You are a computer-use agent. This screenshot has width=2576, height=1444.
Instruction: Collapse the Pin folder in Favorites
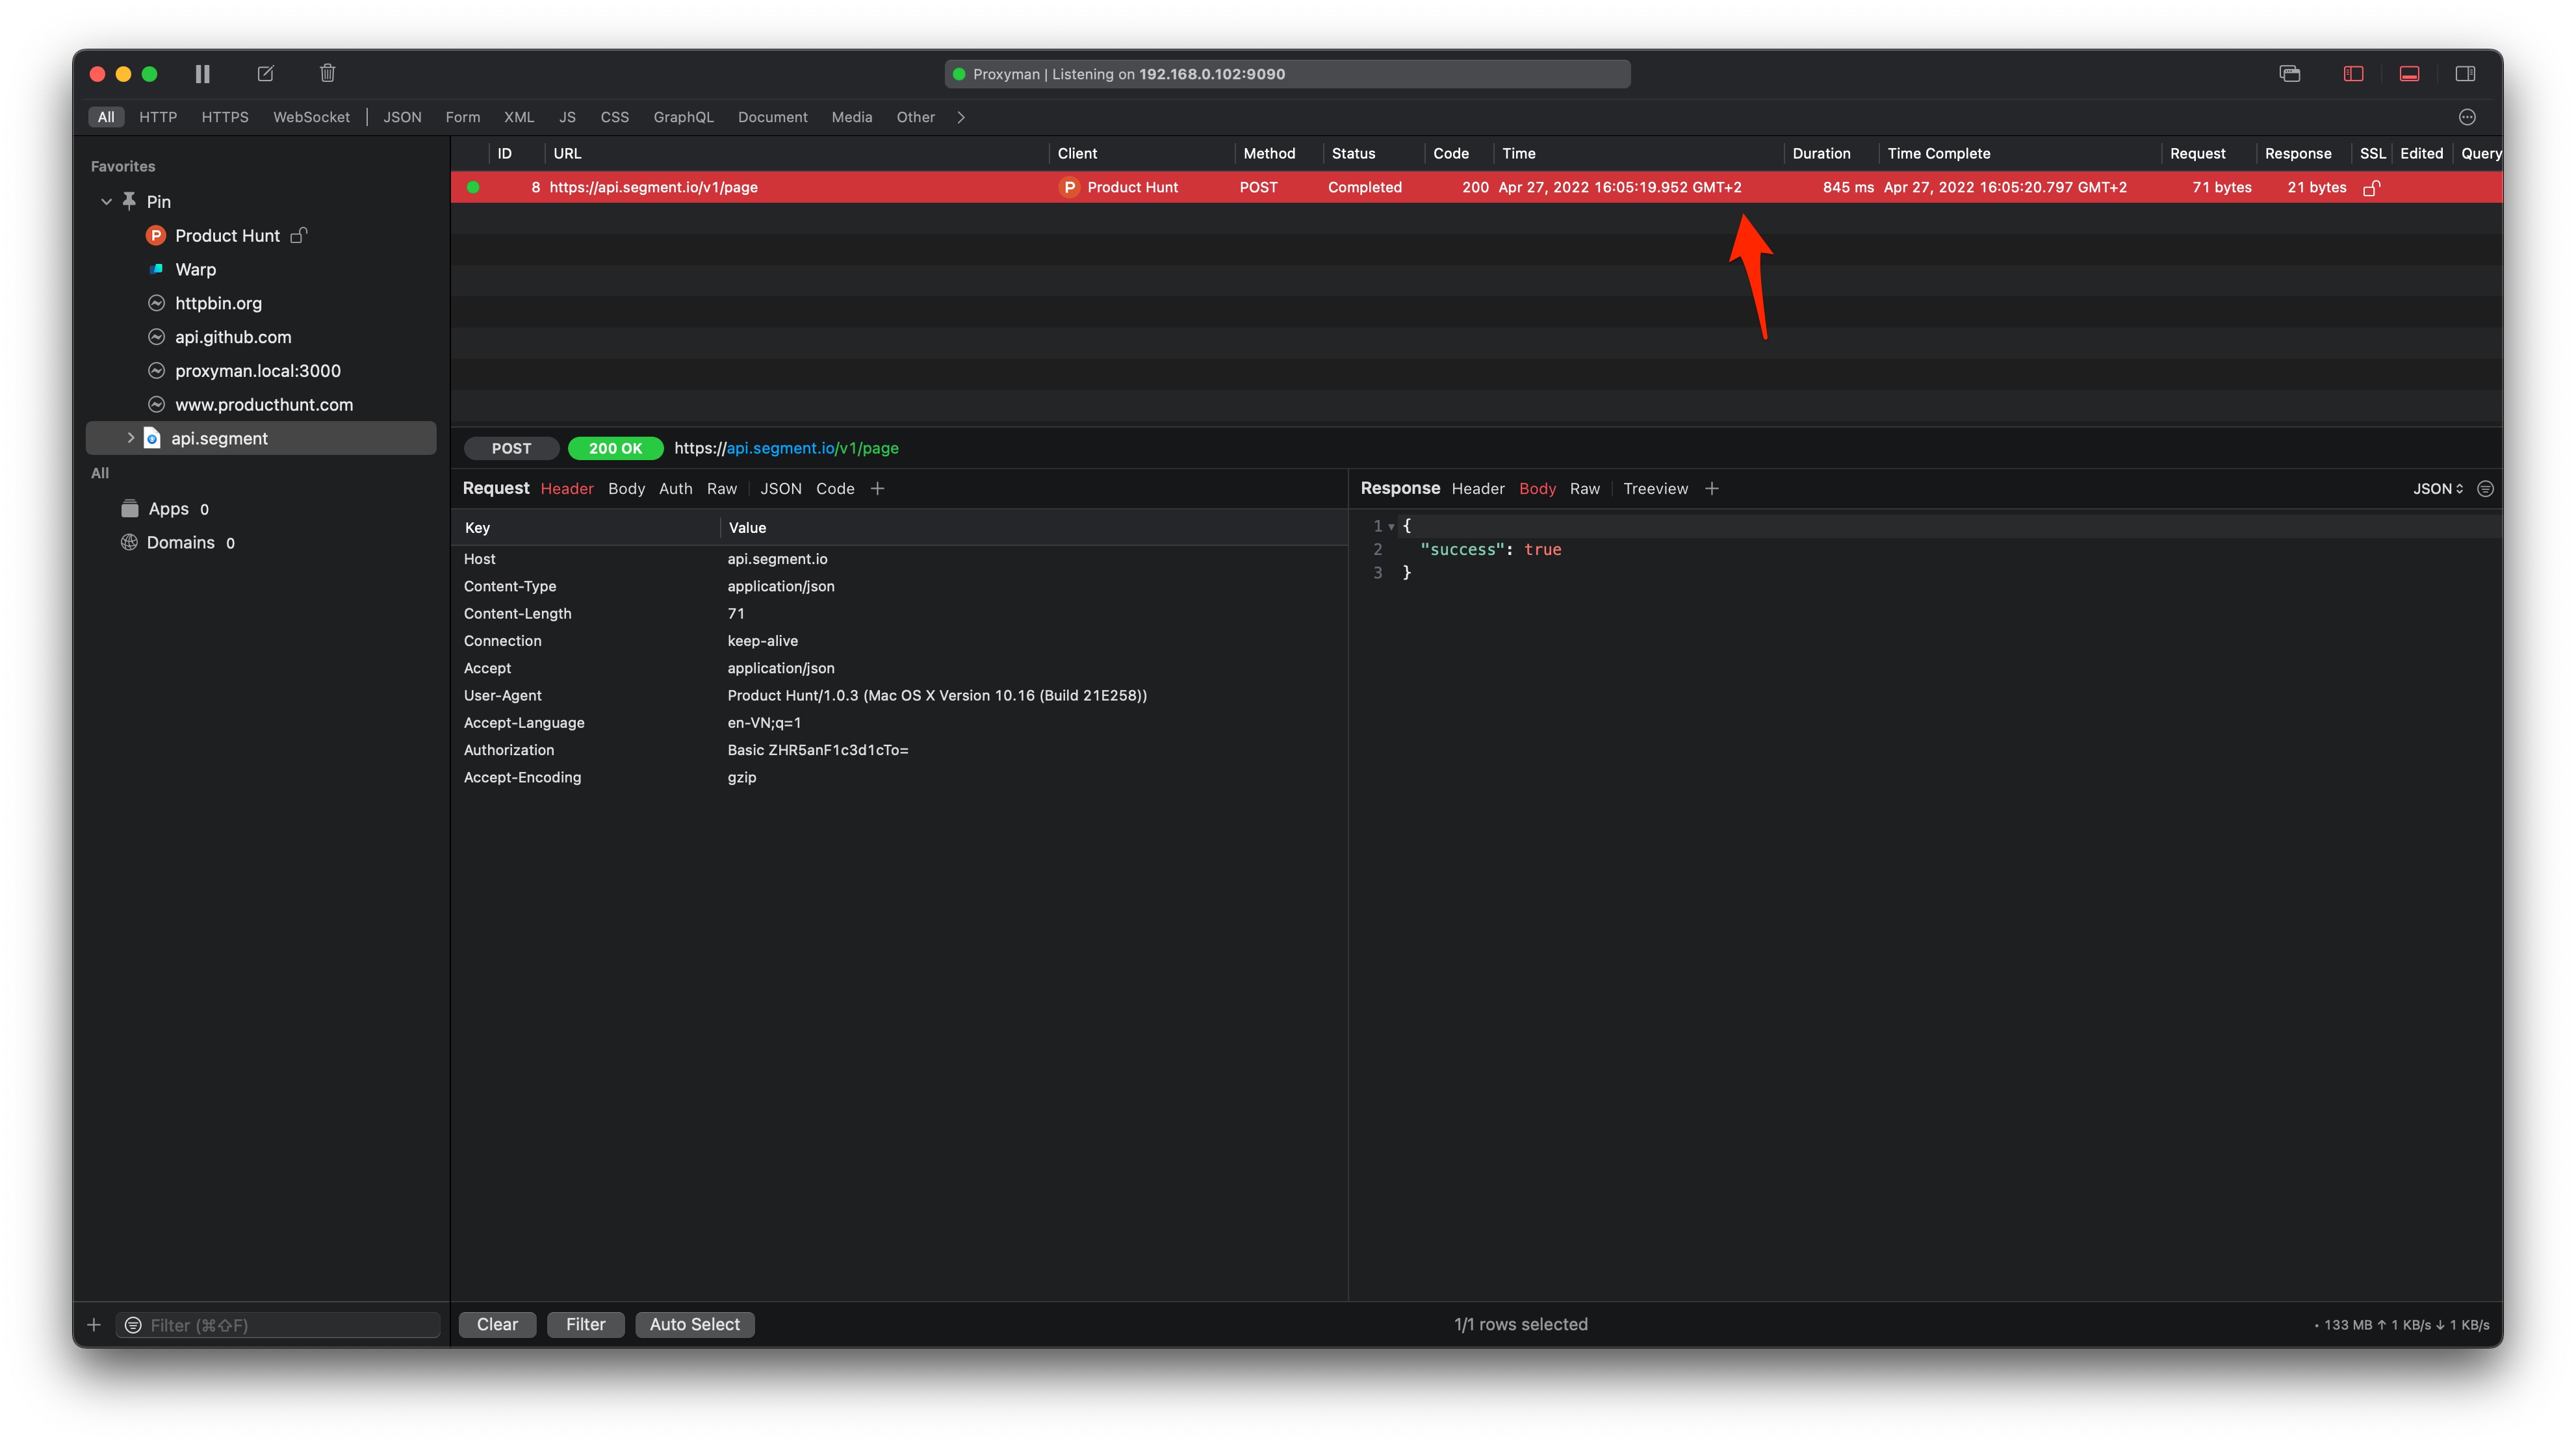point(107,202)
